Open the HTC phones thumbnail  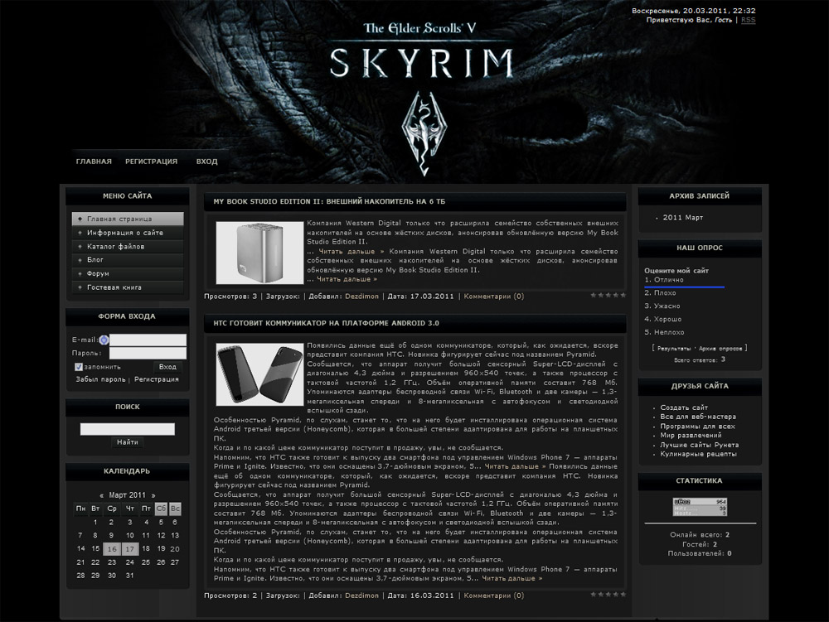pos(259,374)
